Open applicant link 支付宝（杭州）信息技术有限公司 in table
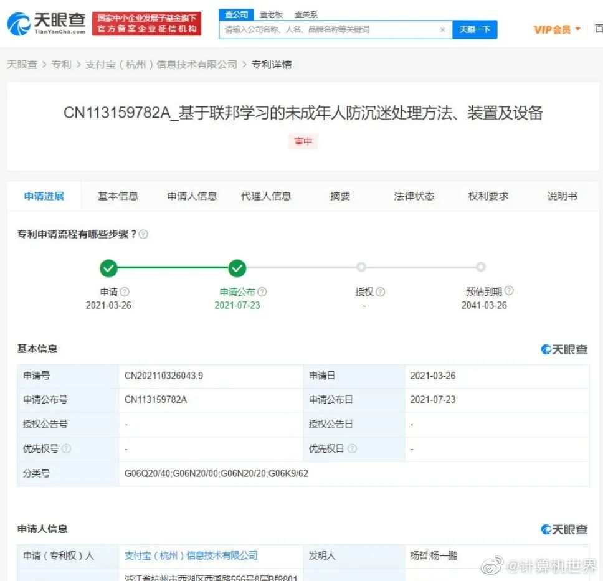The image size is (603, 581). pos(191,555)
